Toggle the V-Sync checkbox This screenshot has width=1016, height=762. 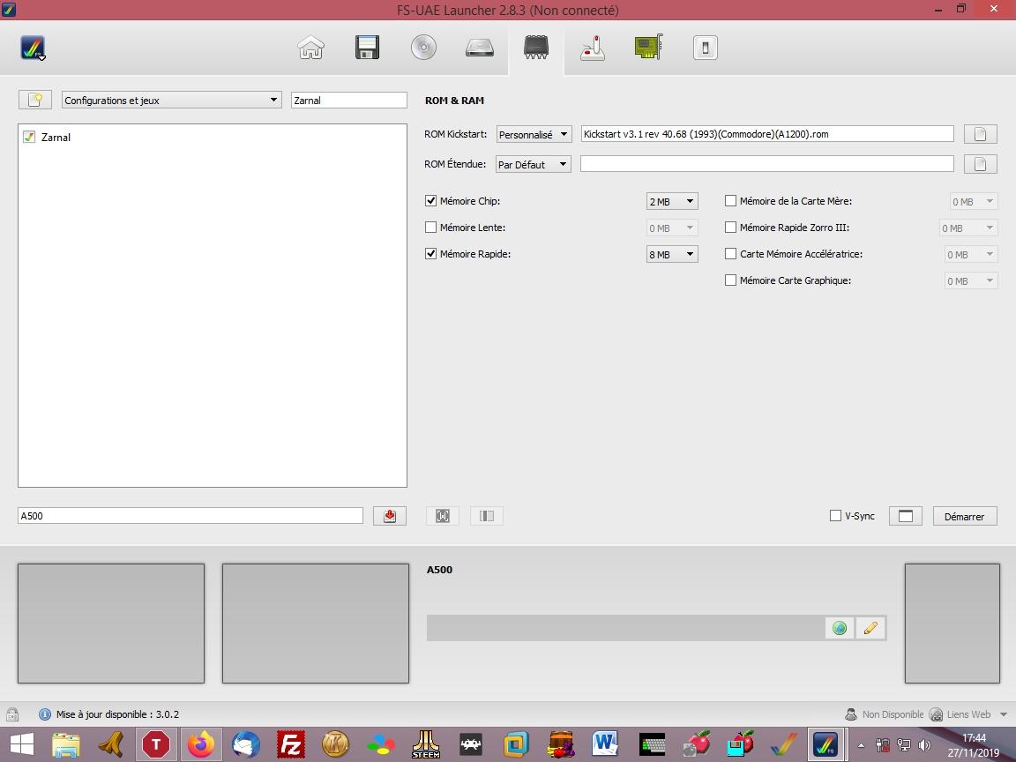835,516
